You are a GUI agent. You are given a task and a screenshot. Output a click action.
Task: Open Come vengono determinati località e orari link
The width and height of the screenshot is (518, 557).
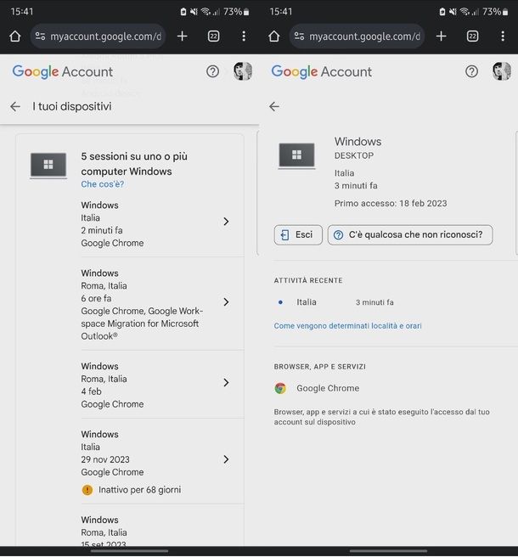click(347, 326)
